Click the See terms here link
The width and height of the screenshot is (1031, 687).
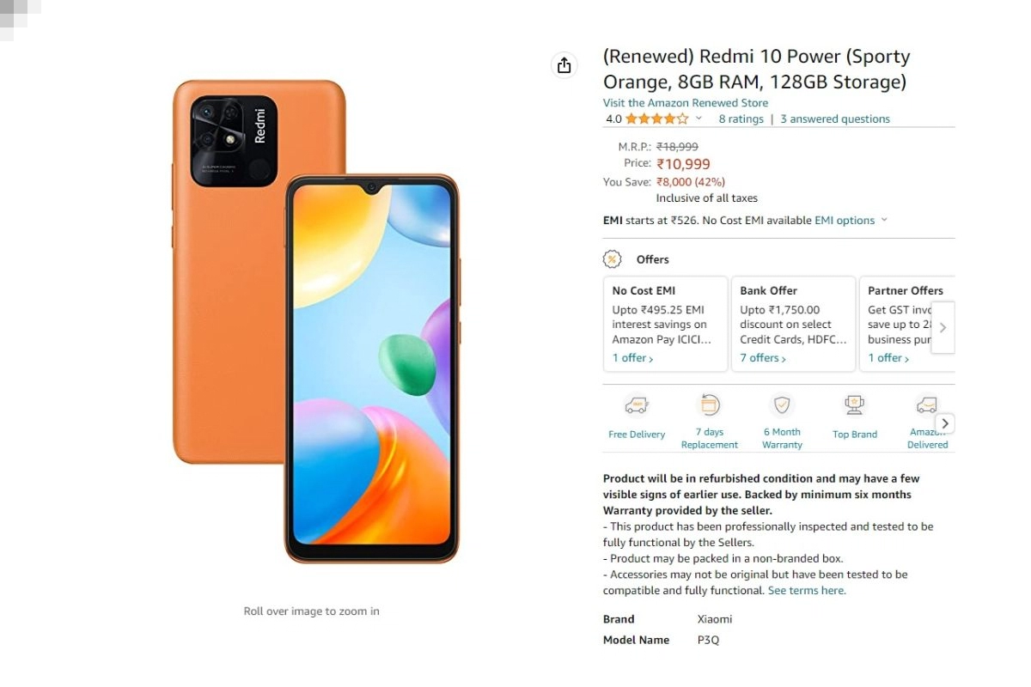pyautogui.click(x=807, y=591)
